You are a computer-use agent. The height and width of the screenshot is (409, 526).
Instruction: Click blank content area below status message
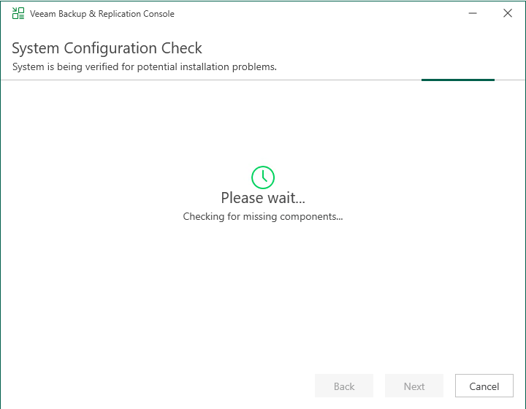[263, 292]
